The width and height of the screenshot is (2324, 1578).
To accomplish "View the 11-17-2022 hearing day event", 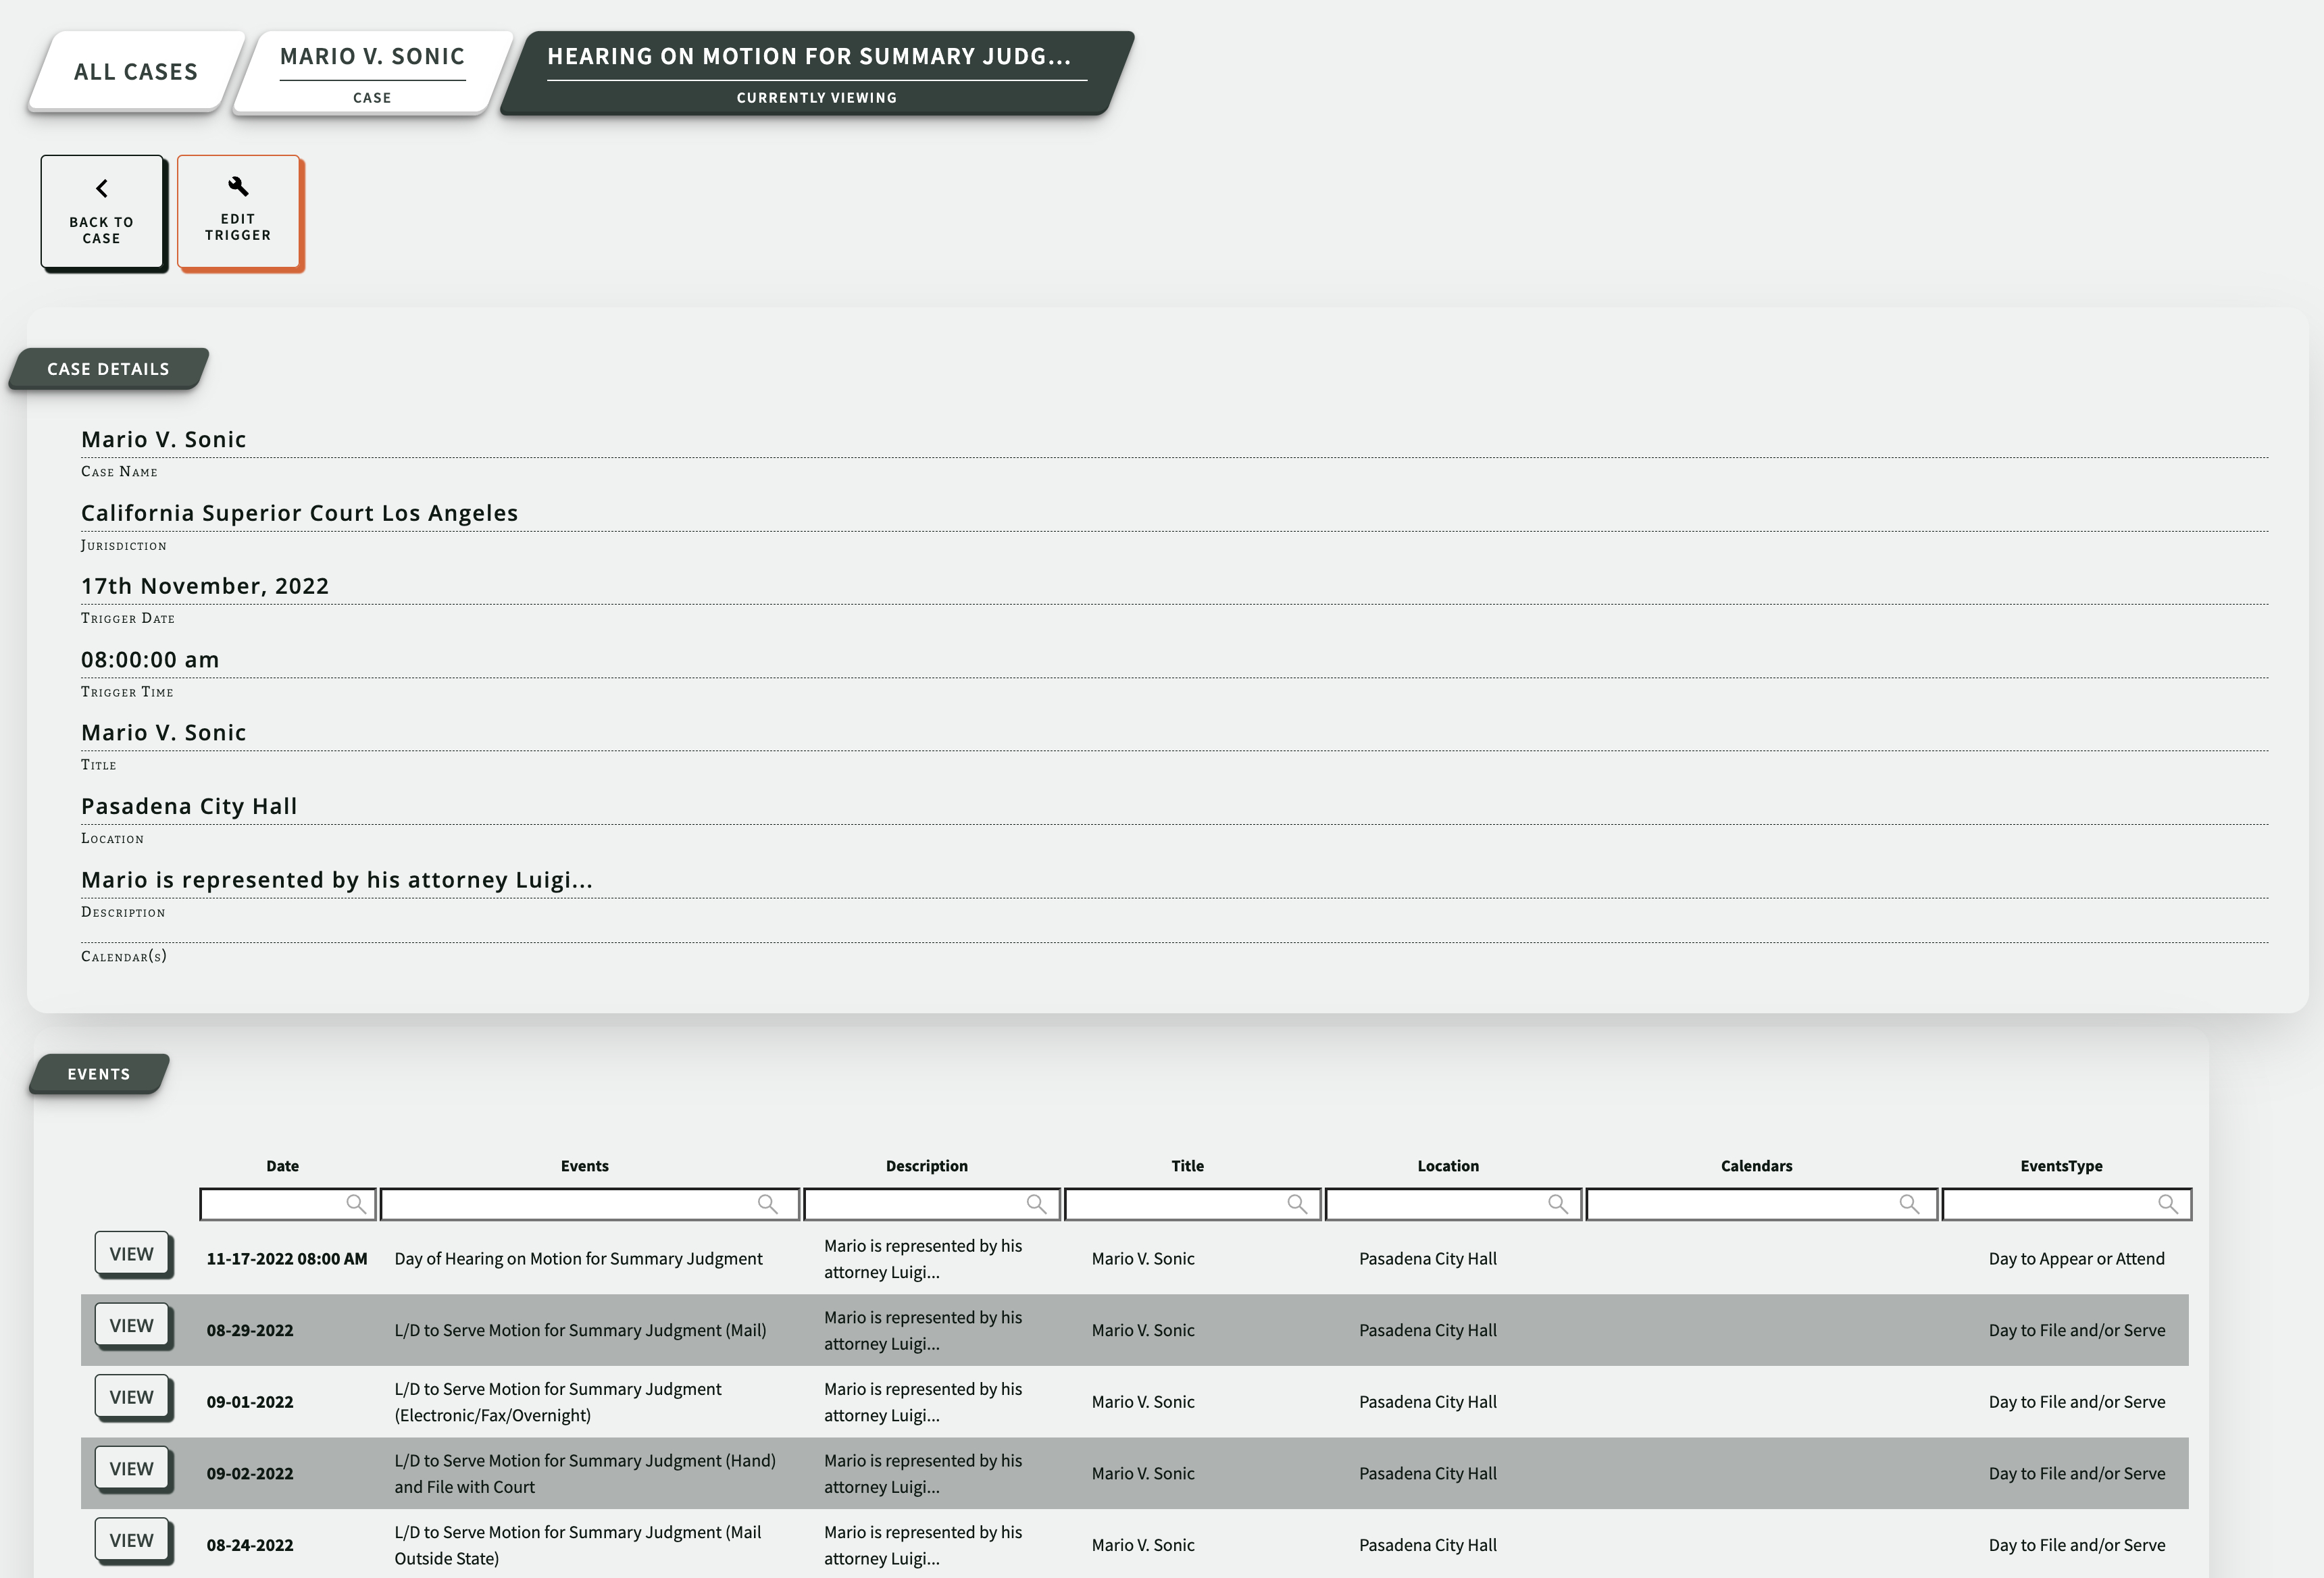I will point(132,1254).
